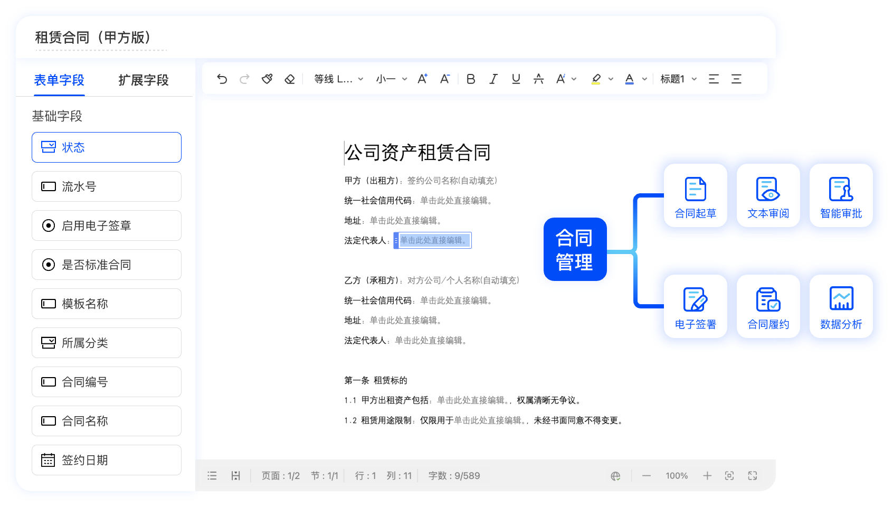Open the 合同起草 feature card
Image resolution: width=893 pixels, height=507 pixels.
[695, 196]
